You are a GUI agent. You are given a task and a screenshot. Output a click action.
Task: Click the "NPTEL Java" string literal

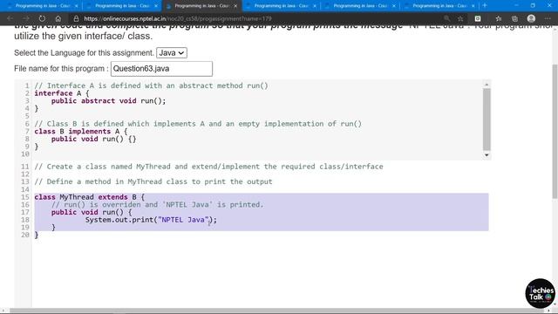[183, 220]
